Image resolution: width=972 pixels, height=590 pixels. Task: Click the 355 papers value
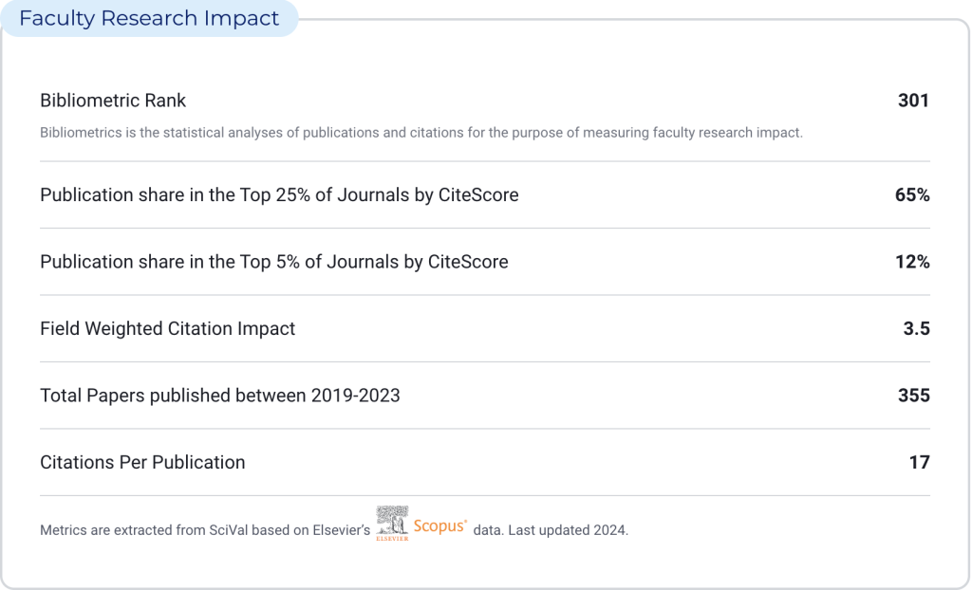coord(912,396)
